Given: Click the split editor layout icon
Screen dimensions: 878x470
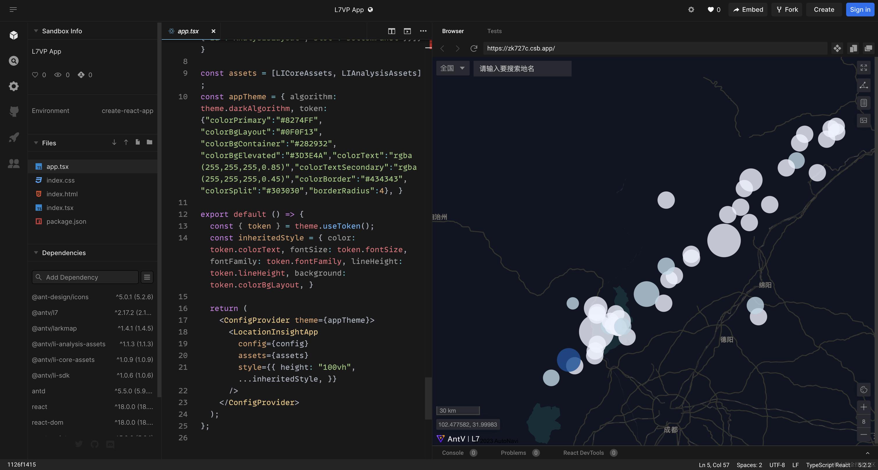Looking at the screenshot, I should [391, 31].
